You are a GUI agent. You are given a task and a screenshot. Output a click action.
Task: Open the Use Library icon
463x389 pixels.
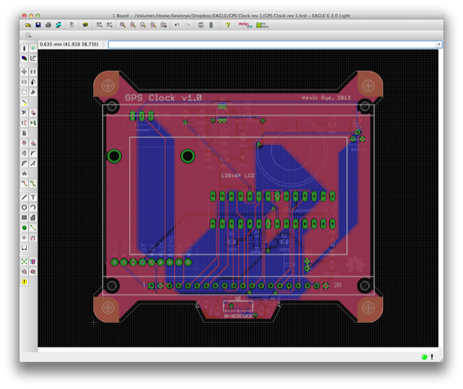(86, 25)
